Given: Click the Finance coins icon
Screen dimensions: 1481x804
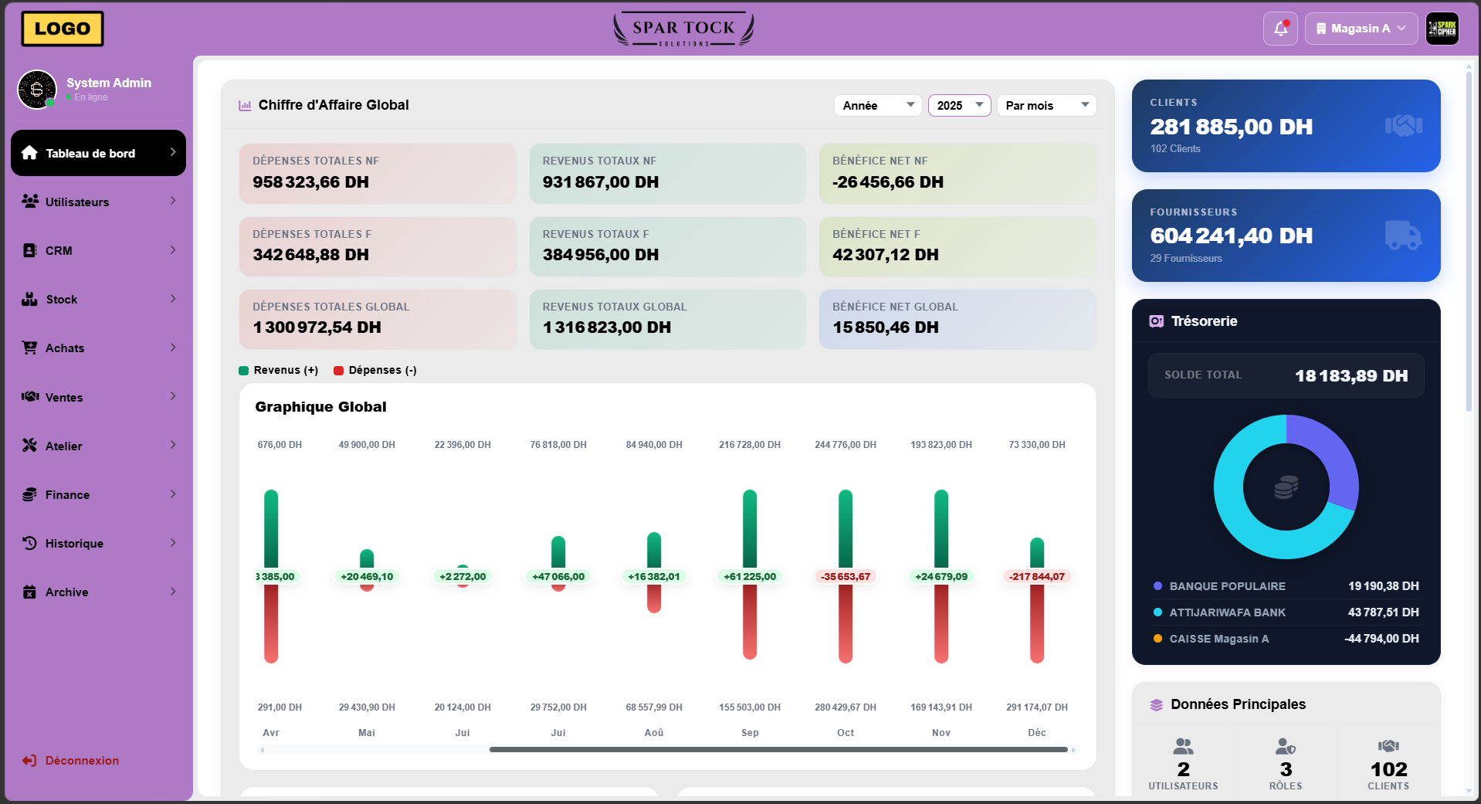Looking at the screenshot, I should pos(29,494).
